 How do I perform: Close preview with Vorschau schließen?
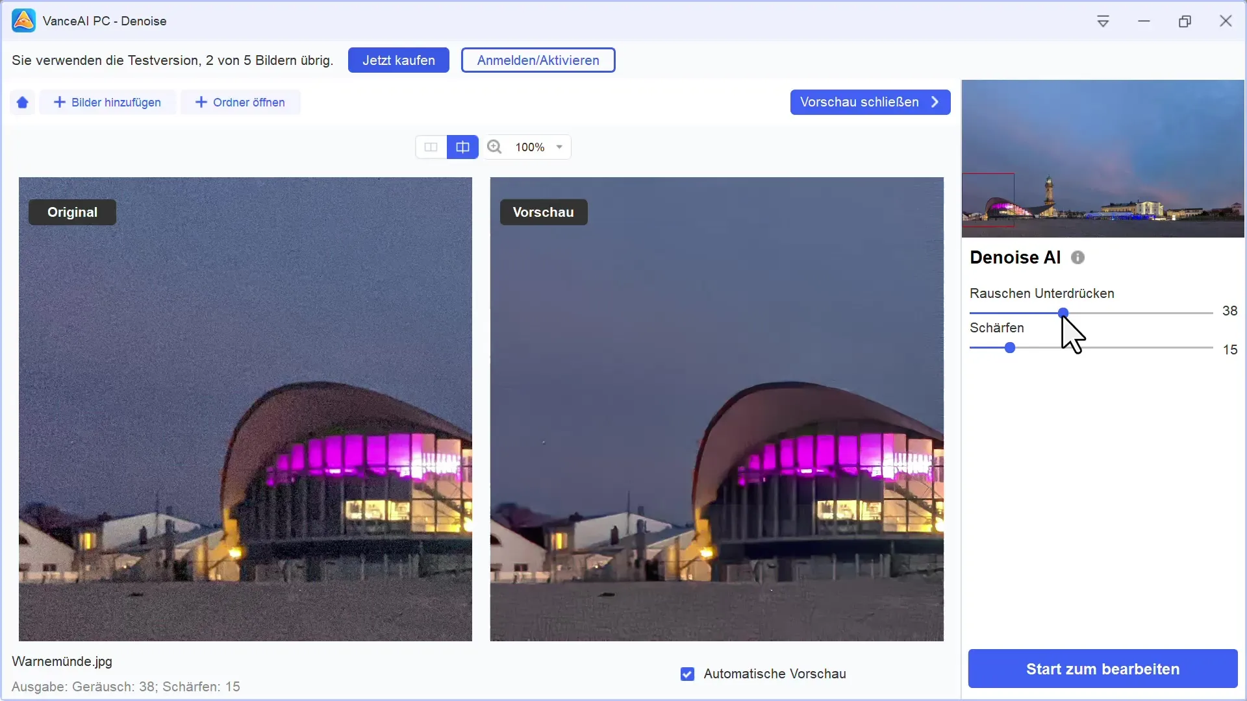[870, 102]
